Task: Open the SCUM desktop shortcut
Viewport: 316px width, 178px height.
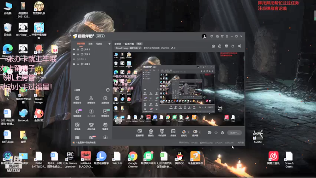Action: [258, 136]
